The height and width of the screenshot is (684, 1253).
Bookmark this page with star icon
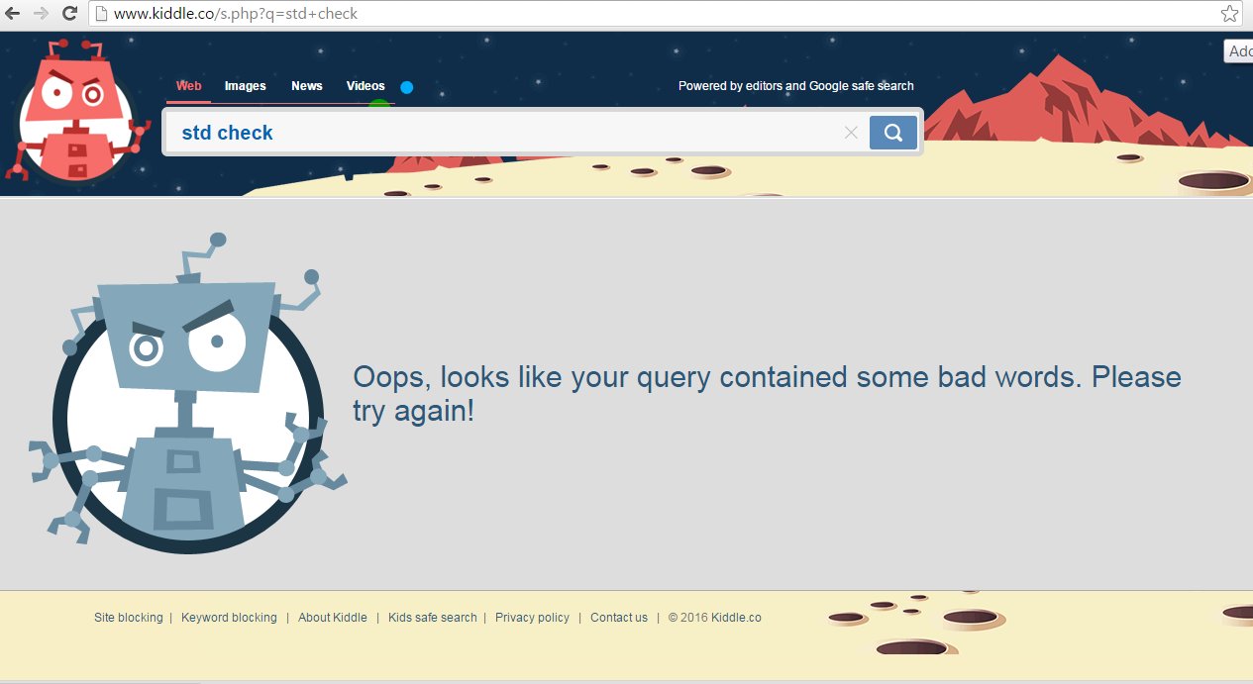coord(1229,14)
